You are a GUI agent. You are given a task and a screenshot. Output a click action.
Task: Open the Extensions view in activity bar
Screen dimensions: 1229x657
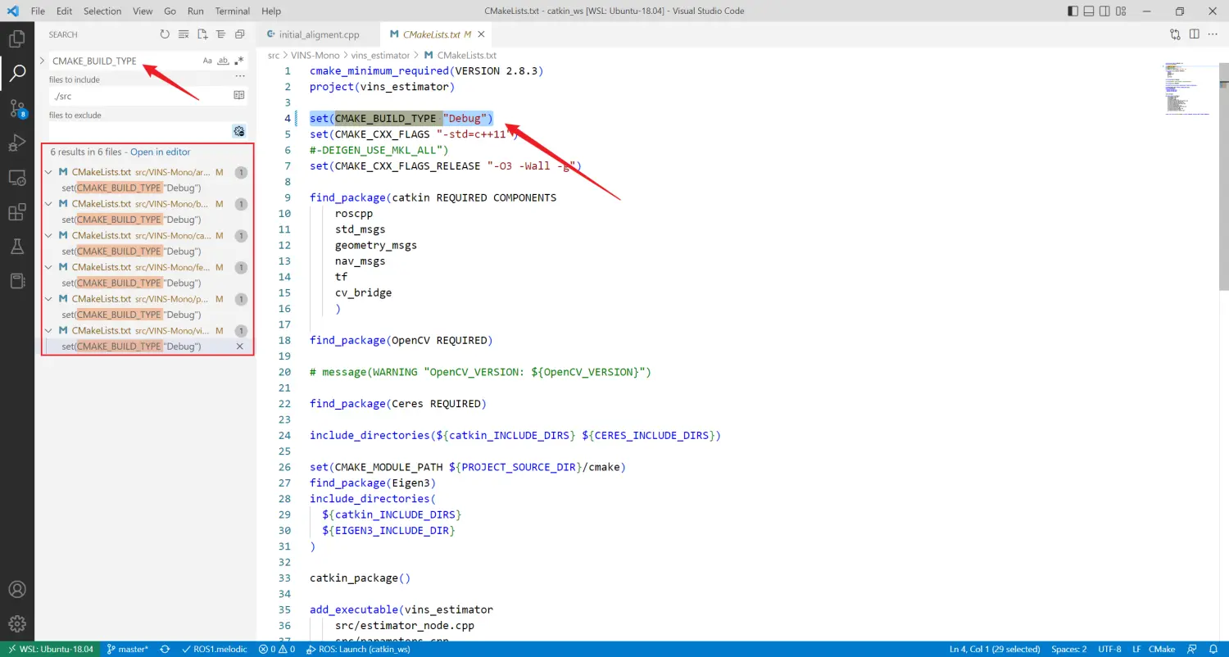[17, 212]
